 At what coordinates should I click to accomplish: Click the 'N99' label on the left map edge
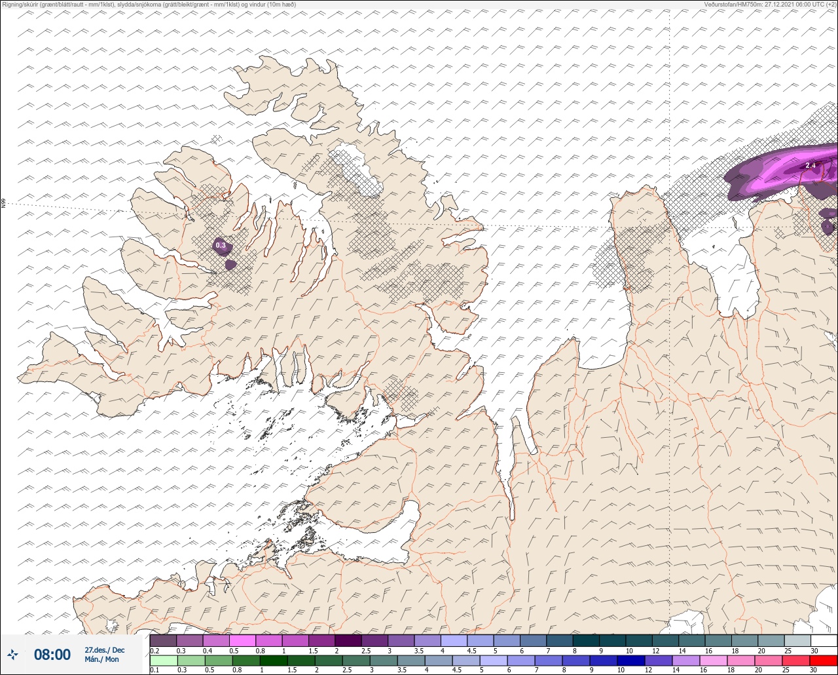pos(3,204)
